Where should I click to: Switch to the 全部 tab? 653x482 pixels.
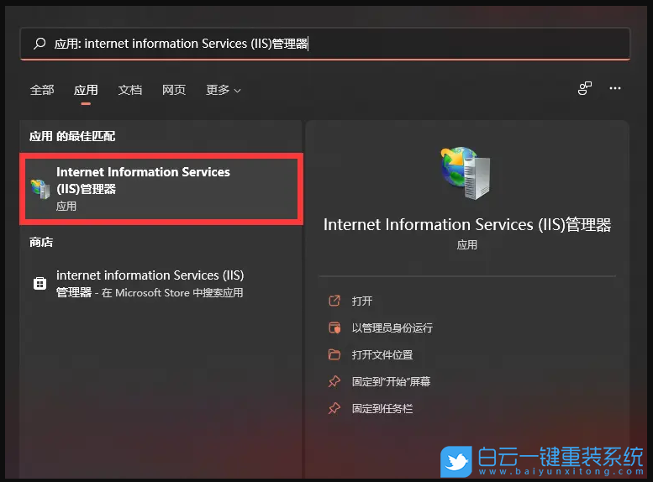42,90
